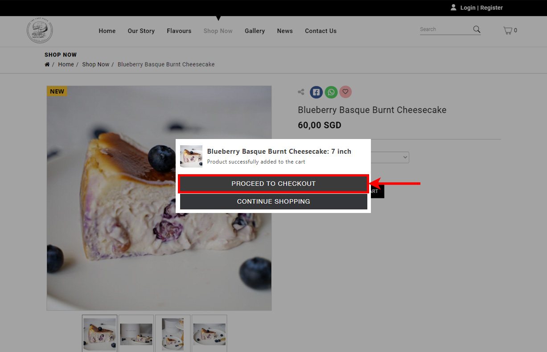Select the third product thumbnail
The width and height of the screenshot is (547, 352).
[173, 333]
